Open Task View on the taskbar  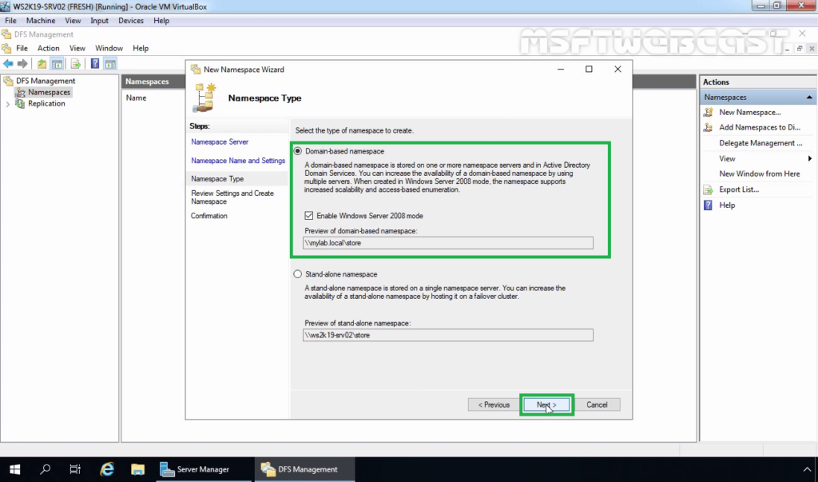click(x=75, y=469)
